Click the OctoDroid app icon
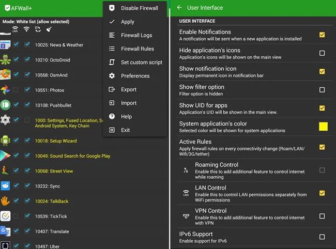336x249 pixels. point(5,60)
